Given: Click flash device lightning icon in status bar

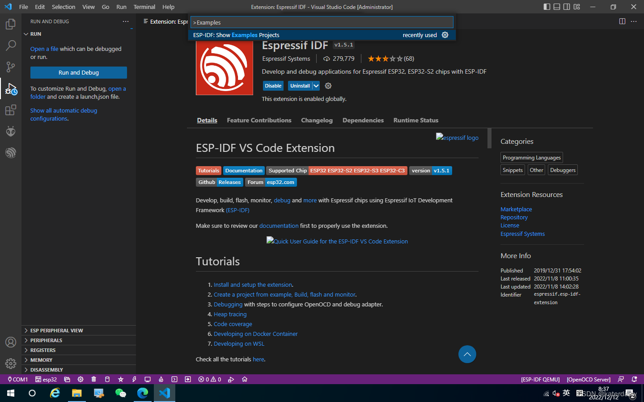Looking at the screenshot, I should click(x=134, y=379).
